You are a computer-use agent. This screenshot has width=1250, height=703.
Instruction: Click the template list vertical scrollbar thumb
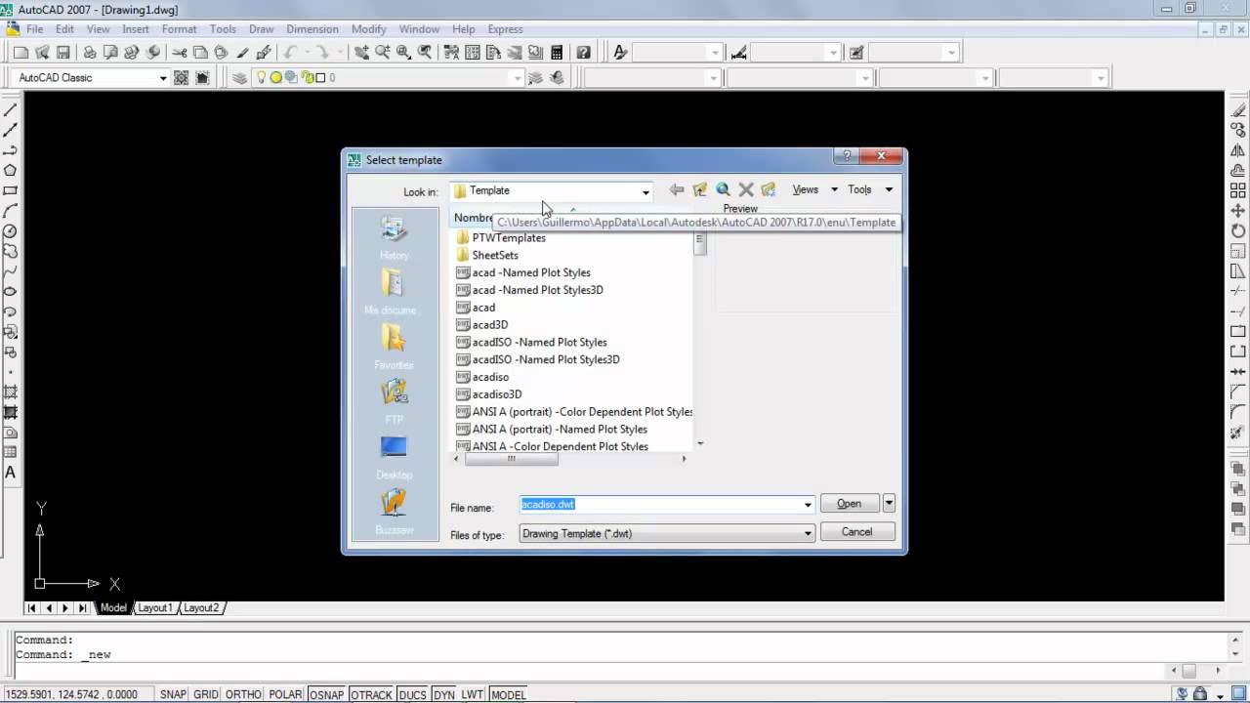[x=700, y=245]
